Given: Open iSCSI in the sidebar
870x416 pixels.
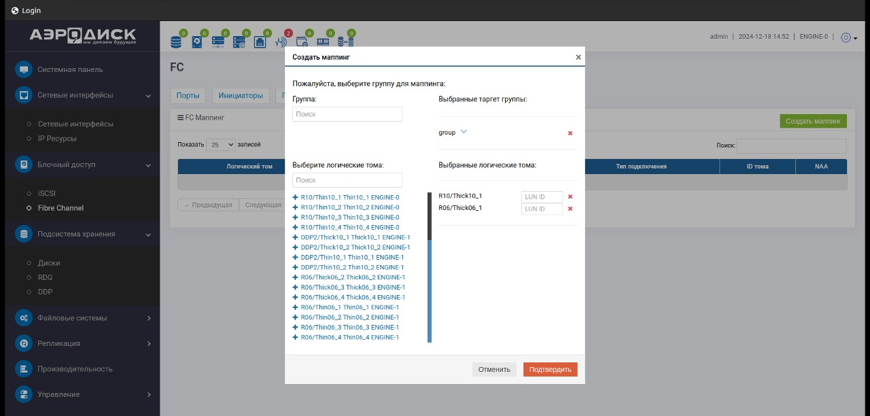Looking at the screenshot, I should coord(46,194).
